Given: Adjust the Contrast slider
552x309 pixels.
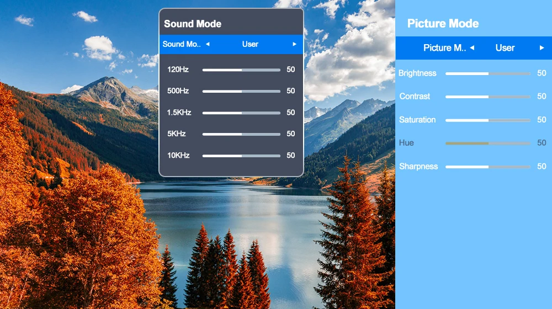Looking at the screenshot, I should click(487, 97).
